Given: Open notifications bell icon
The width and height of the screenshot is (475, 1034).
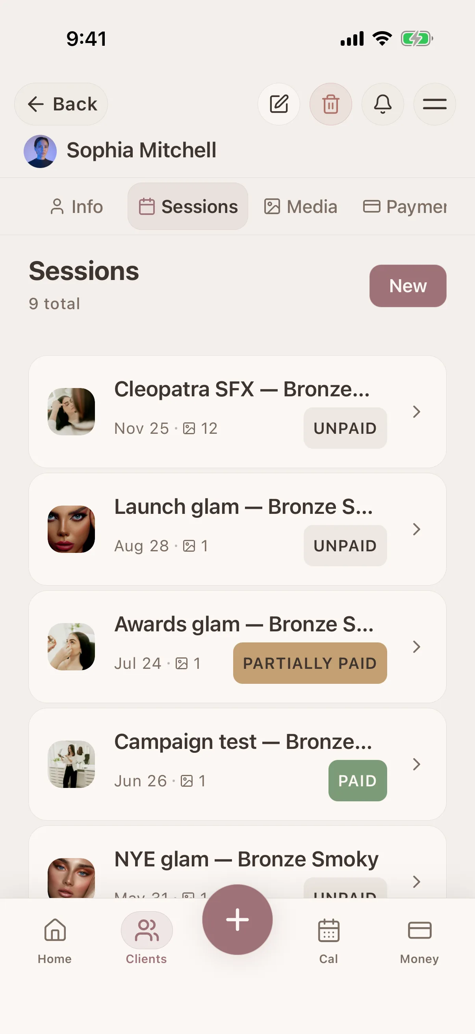Looking at the screenshot, I should pos(382,104).
